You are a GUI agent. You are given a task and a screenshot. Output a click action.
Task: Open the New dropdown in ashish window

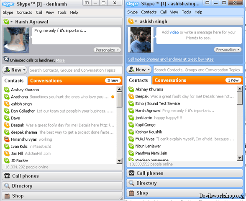139,70
